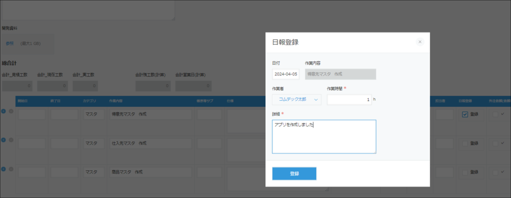Image resolution: width=511 pixels, height=198 pixels.
Task: Check the 外注依頼 checkbox in 商品マスタ row
Action: tap(495, 172)
